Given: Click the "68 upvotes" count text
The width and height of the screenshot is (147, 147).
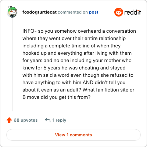Looking at the screenshot, I should coord(26,120).
